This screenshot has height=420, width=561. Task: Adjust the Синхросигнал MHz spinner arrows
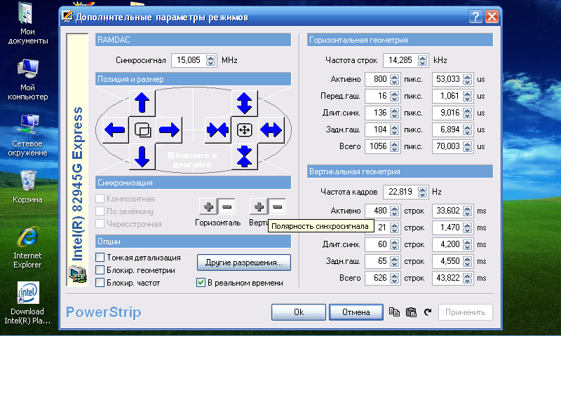click(x=212, y=60)
